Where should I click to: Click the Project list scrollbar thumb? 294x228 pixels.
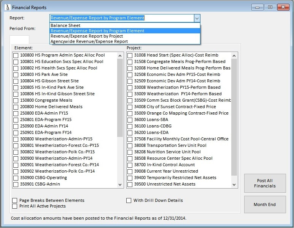(234, 117)
